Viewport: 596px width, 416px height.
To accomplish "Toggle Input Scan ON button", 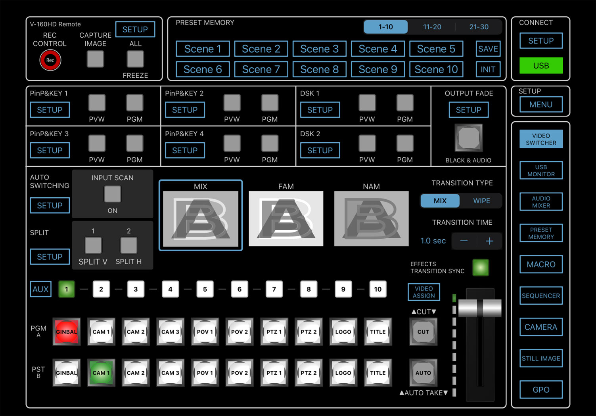I will 113,194.
